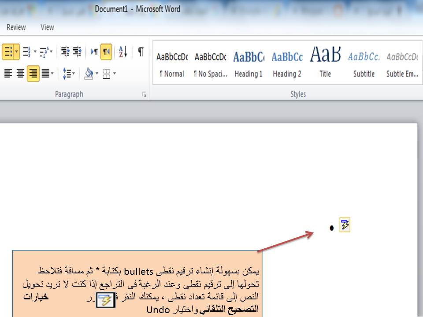Image resolution: width=423 pixels, height=317 pixels.
Task: Open the Borders dropdown arrow
Action: (115, 74)
